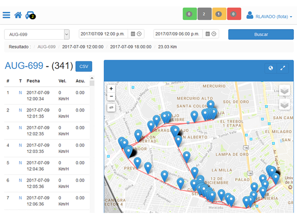297x223 pixels.
Task: Go to the home page icon
Action: pos(18,15)
